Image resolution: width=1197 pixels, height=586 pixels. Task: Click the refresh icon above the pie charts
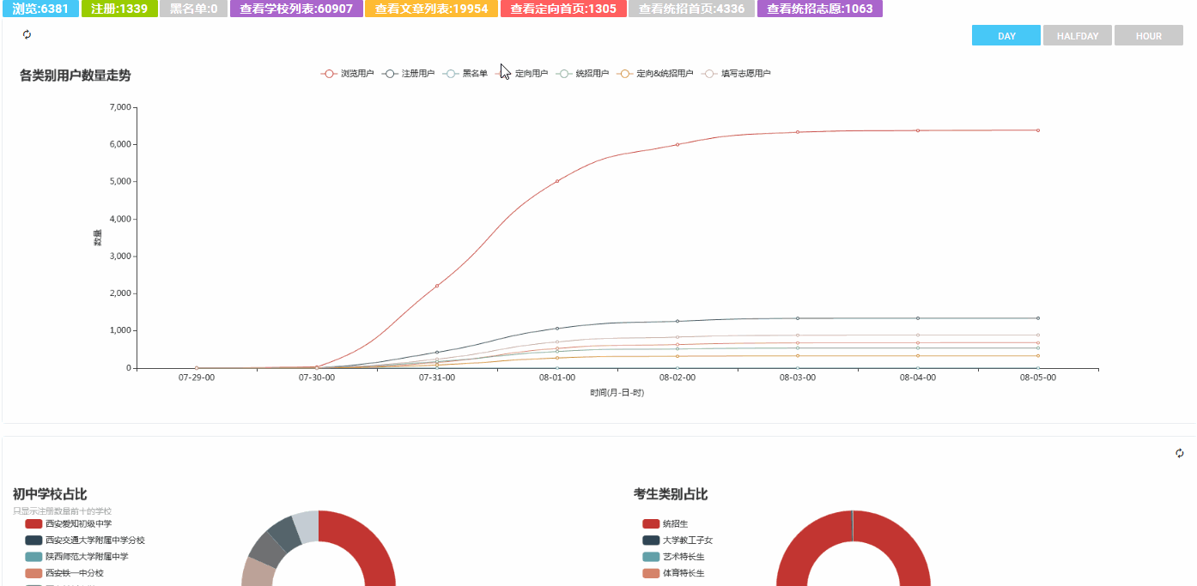tap(1180, 453)
